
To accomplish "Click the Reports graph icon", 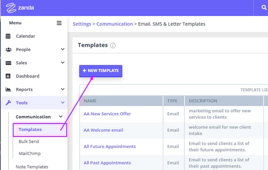I will coord(8,89).
